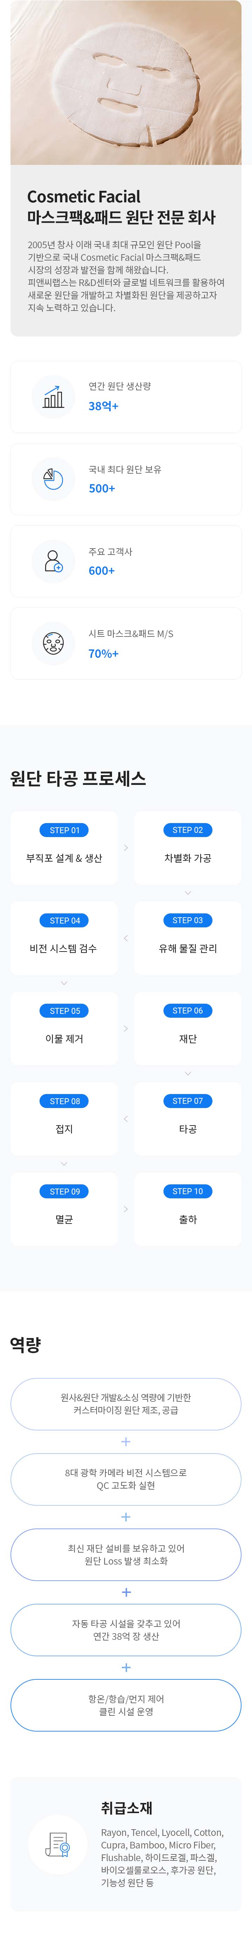Screen dimensions: 252x1957
Task: Click the 38억+ annual production figure
Action: point(104,406)
